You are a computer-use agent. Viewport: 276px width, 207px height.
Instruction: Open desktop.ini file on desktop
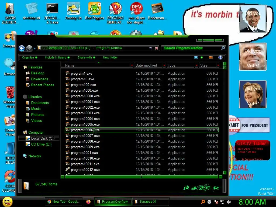pyautogui.click(x=31, y=11)
